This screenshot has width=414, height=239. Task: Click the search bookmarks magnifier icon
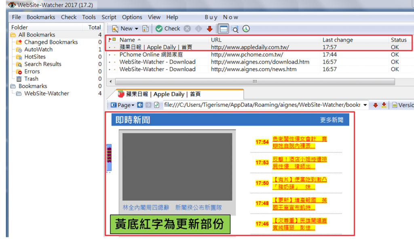(x=235, y=29)
